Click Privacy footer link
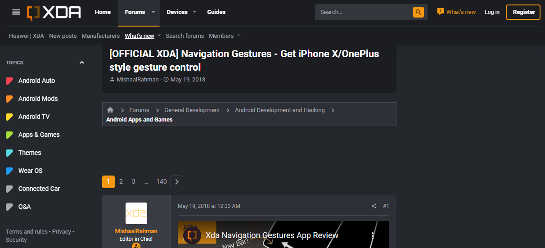Viewport: 545px width, 248px height. [62, 232]
